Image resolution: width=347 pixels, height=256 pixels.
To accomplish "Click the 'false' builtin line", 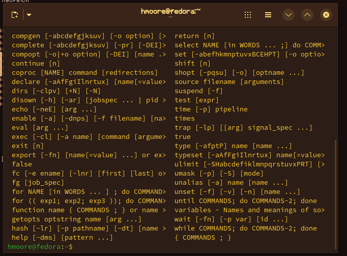I will tap(22, 164).
